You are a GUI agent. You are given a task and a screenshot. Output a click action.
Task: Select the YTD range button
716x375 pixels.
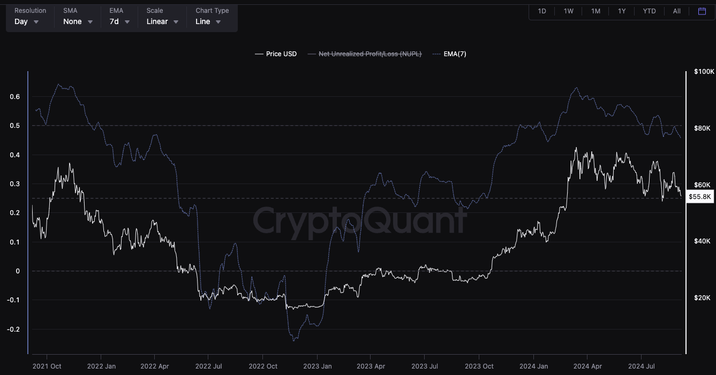[649, 11]
